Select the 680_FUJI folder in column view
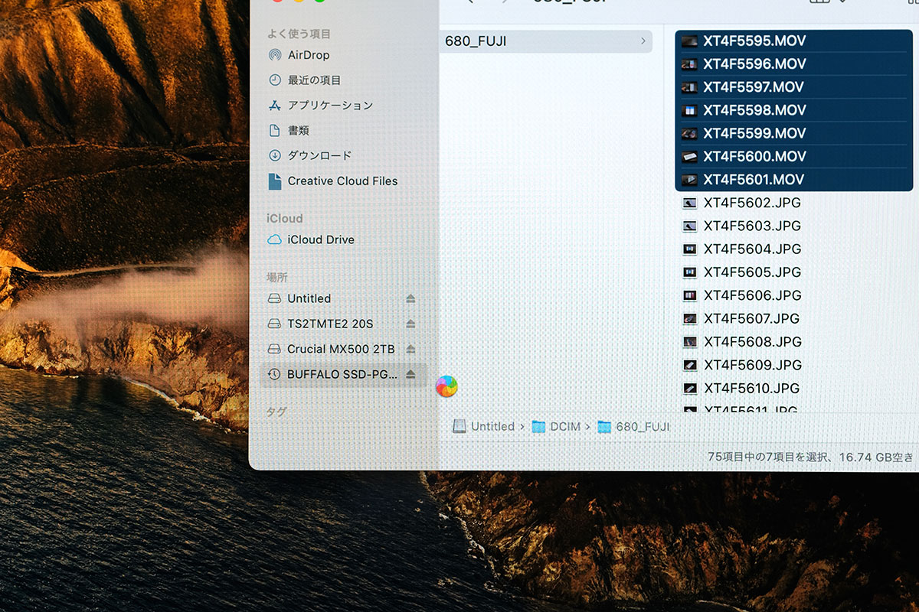This screenshot has width=919, height=612. coord(546,41)
